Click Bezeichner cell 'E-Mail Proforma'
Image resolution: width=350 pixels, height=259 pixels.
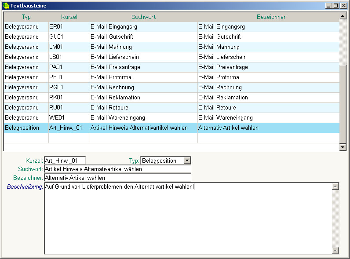coord(269,77)
